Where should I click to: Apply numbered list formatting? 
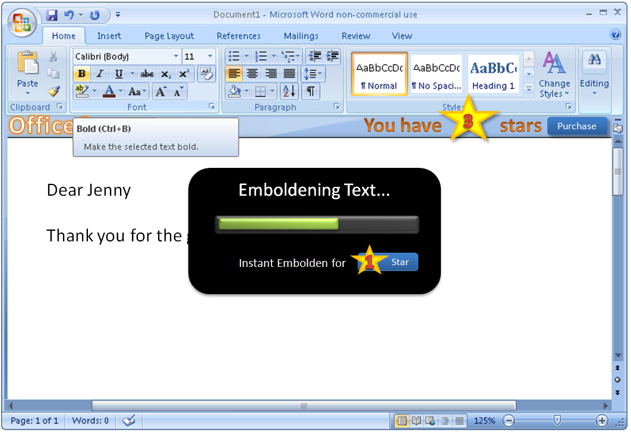coord(261,56)
